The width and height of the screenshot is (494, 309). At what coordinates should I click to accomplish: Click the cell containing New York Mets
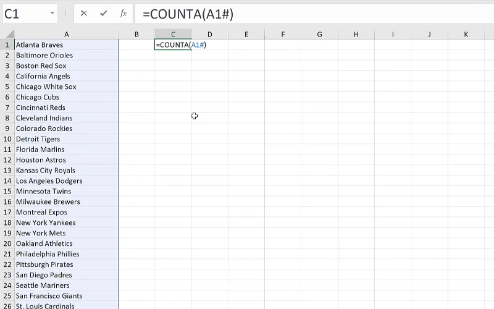coord(67,233)
